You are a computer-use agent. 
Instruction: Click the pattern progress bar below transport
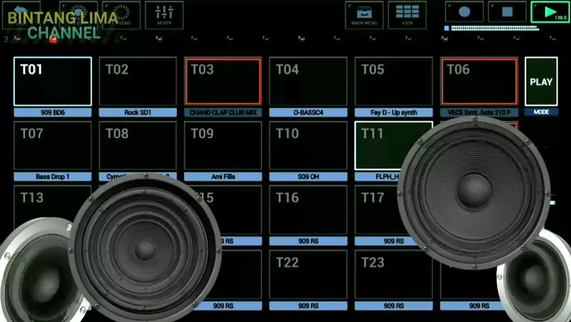tap(494, 28)
